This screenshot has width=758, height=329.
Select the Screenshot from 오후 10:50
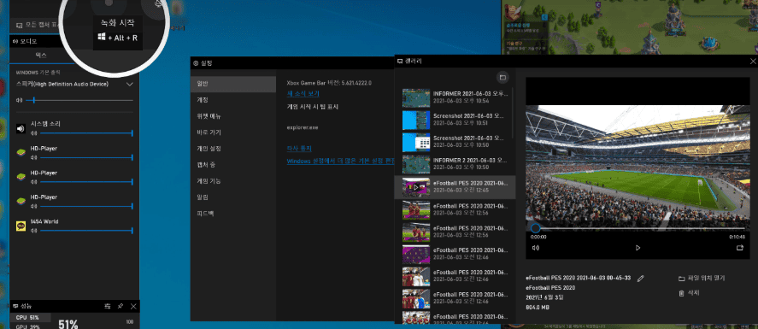tap(455, 142)
